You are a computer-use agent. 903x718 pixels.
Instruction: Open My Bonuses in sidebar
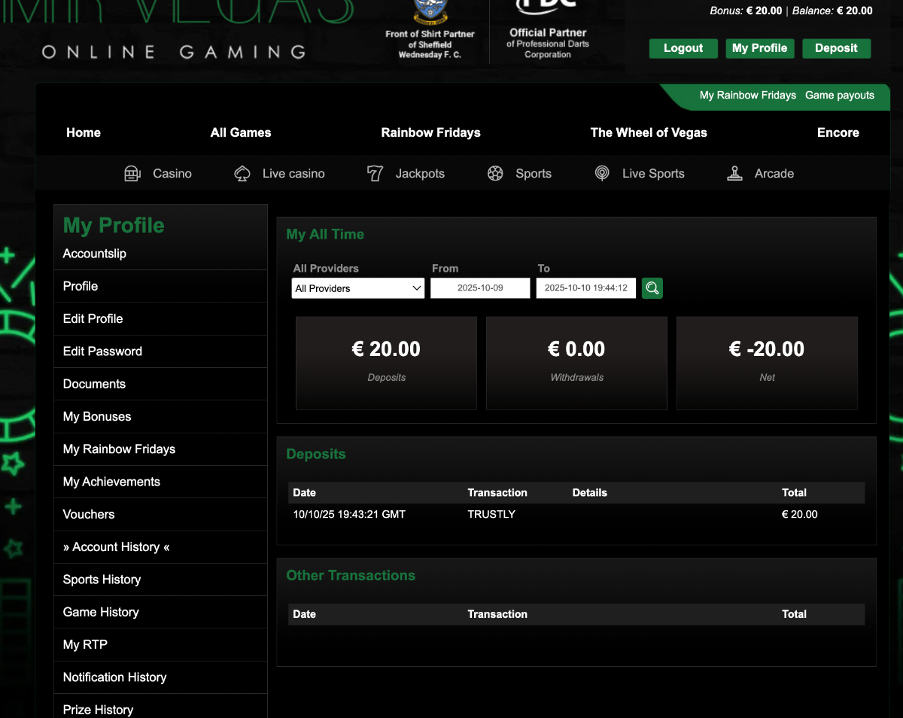point(97,417)
